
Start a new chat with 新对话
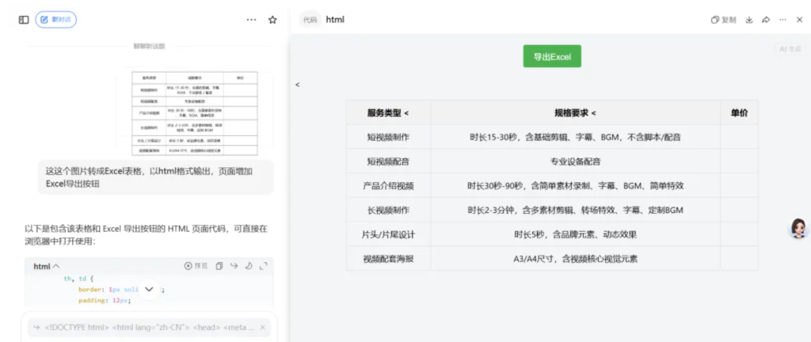click(56, 20)
